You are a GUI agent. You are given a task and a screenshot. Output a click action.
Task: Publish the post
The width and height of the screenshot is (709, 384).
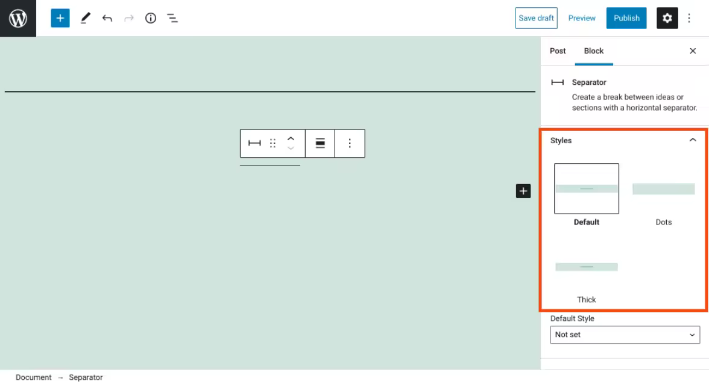point(626,18)
